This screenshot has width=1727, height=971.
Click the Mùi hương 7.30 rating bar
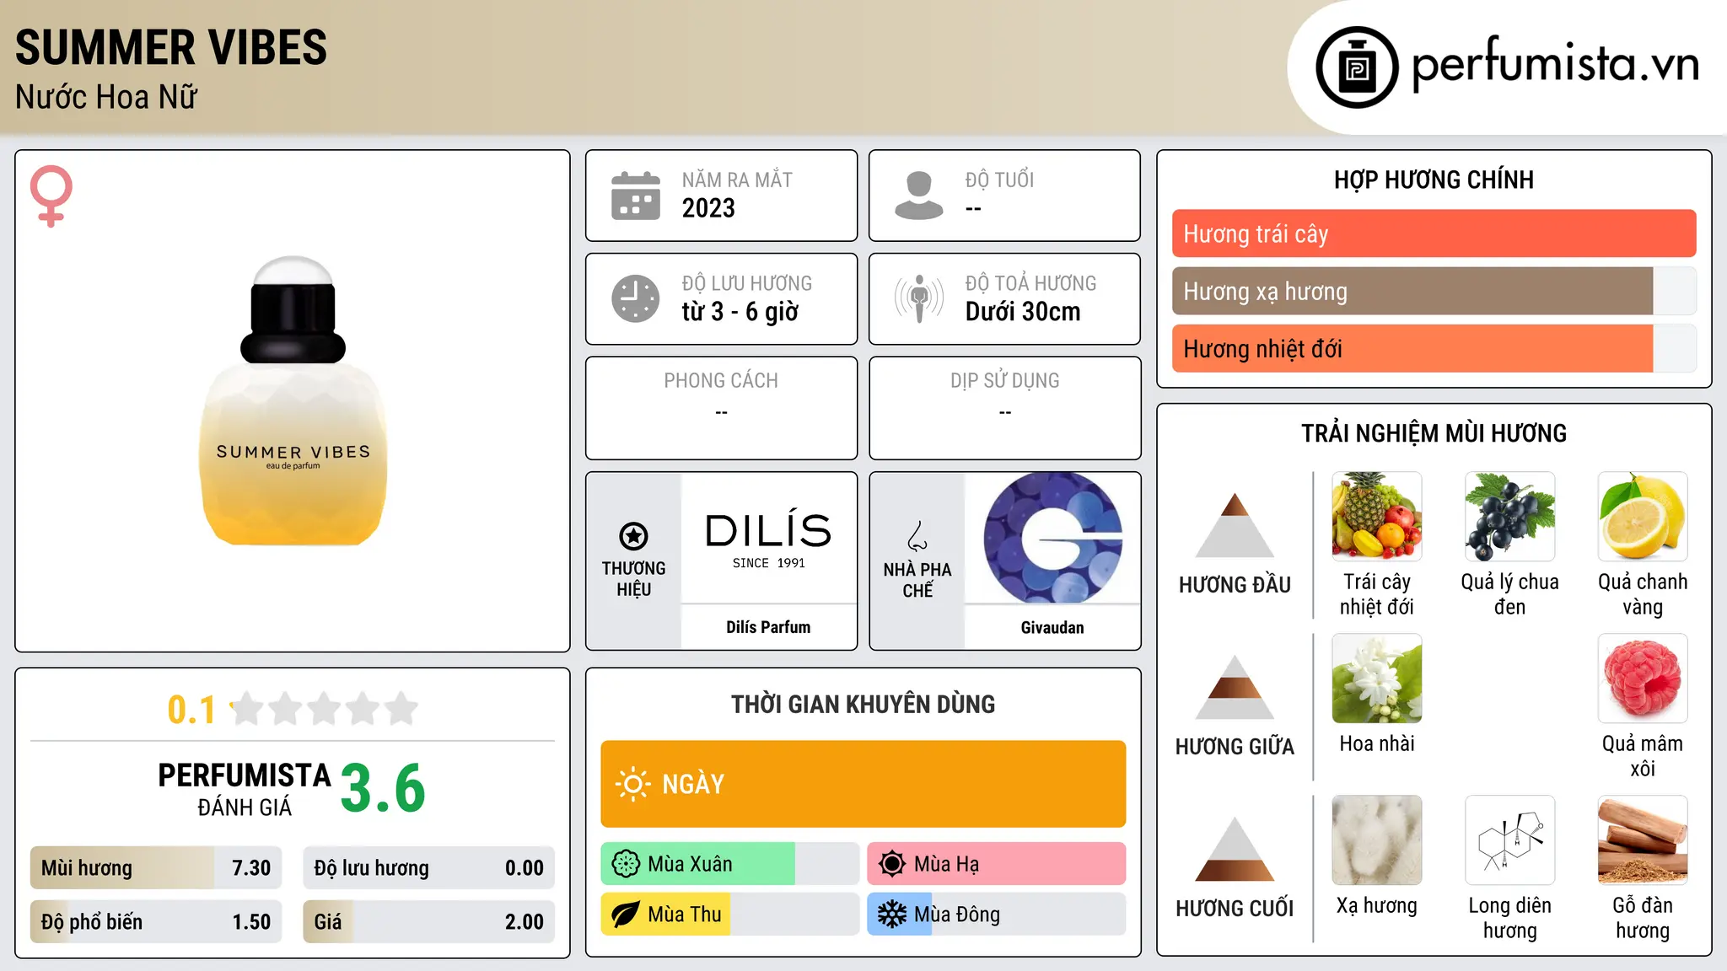point(156,868)
